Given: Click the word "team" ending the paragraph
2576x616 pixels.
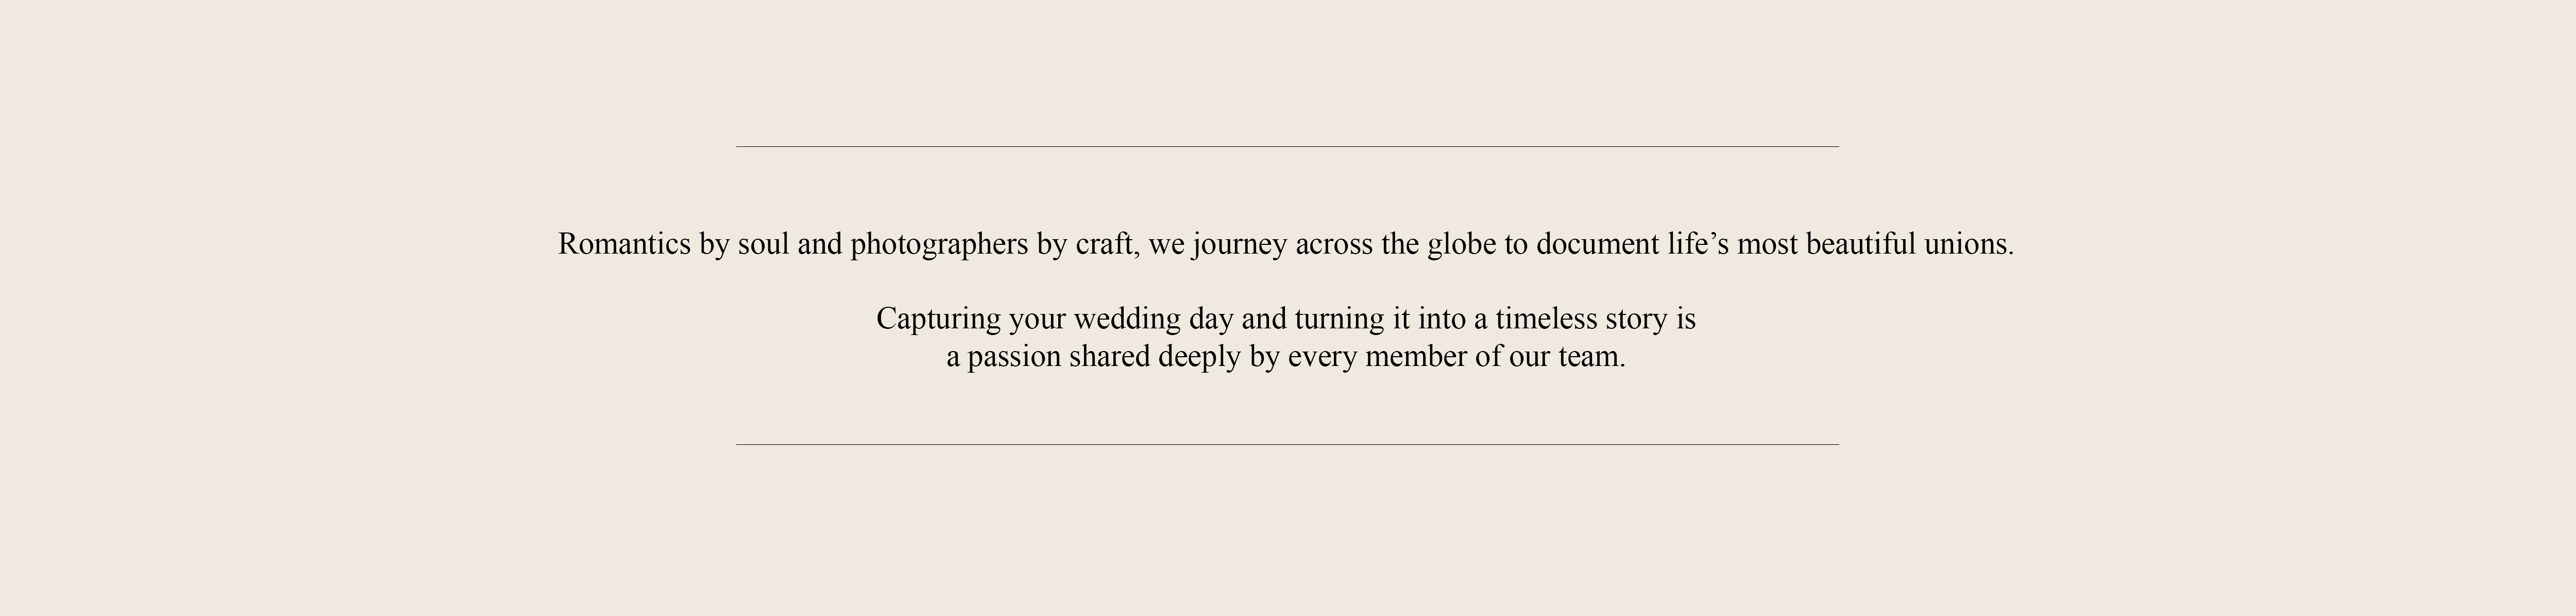Looking at the screenshot, I should 1588,357.
